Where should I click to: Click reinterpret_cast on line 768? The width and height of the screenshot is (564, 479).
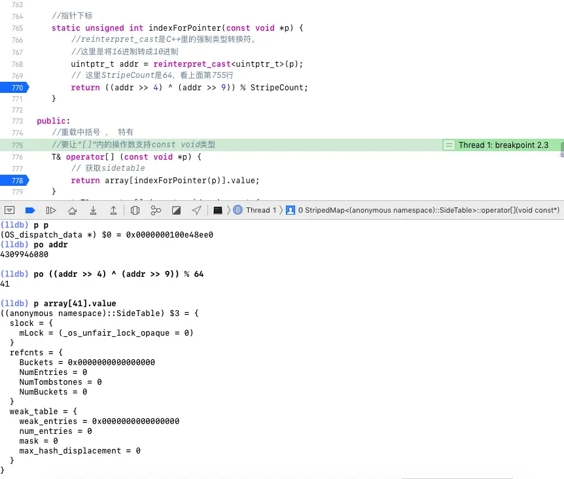point(192,64)
